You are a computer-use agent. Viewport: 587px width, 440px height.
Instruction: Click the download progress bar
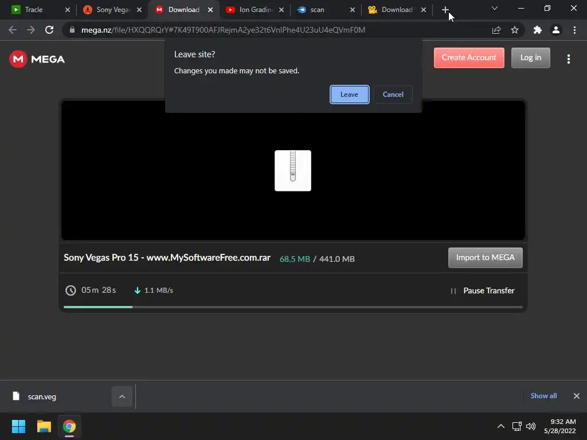point(293,307)
